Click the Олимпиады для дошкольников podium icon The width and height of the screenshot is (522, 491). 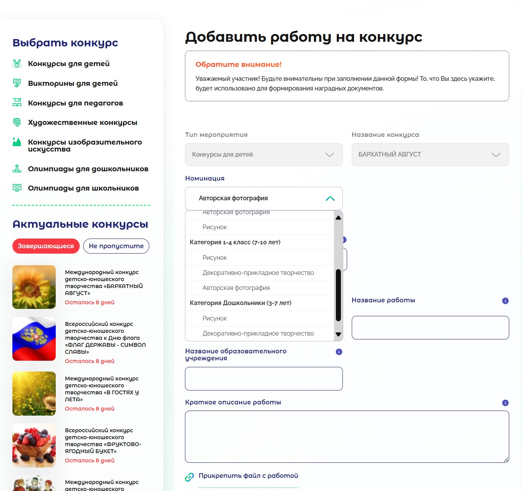point(17,169)
